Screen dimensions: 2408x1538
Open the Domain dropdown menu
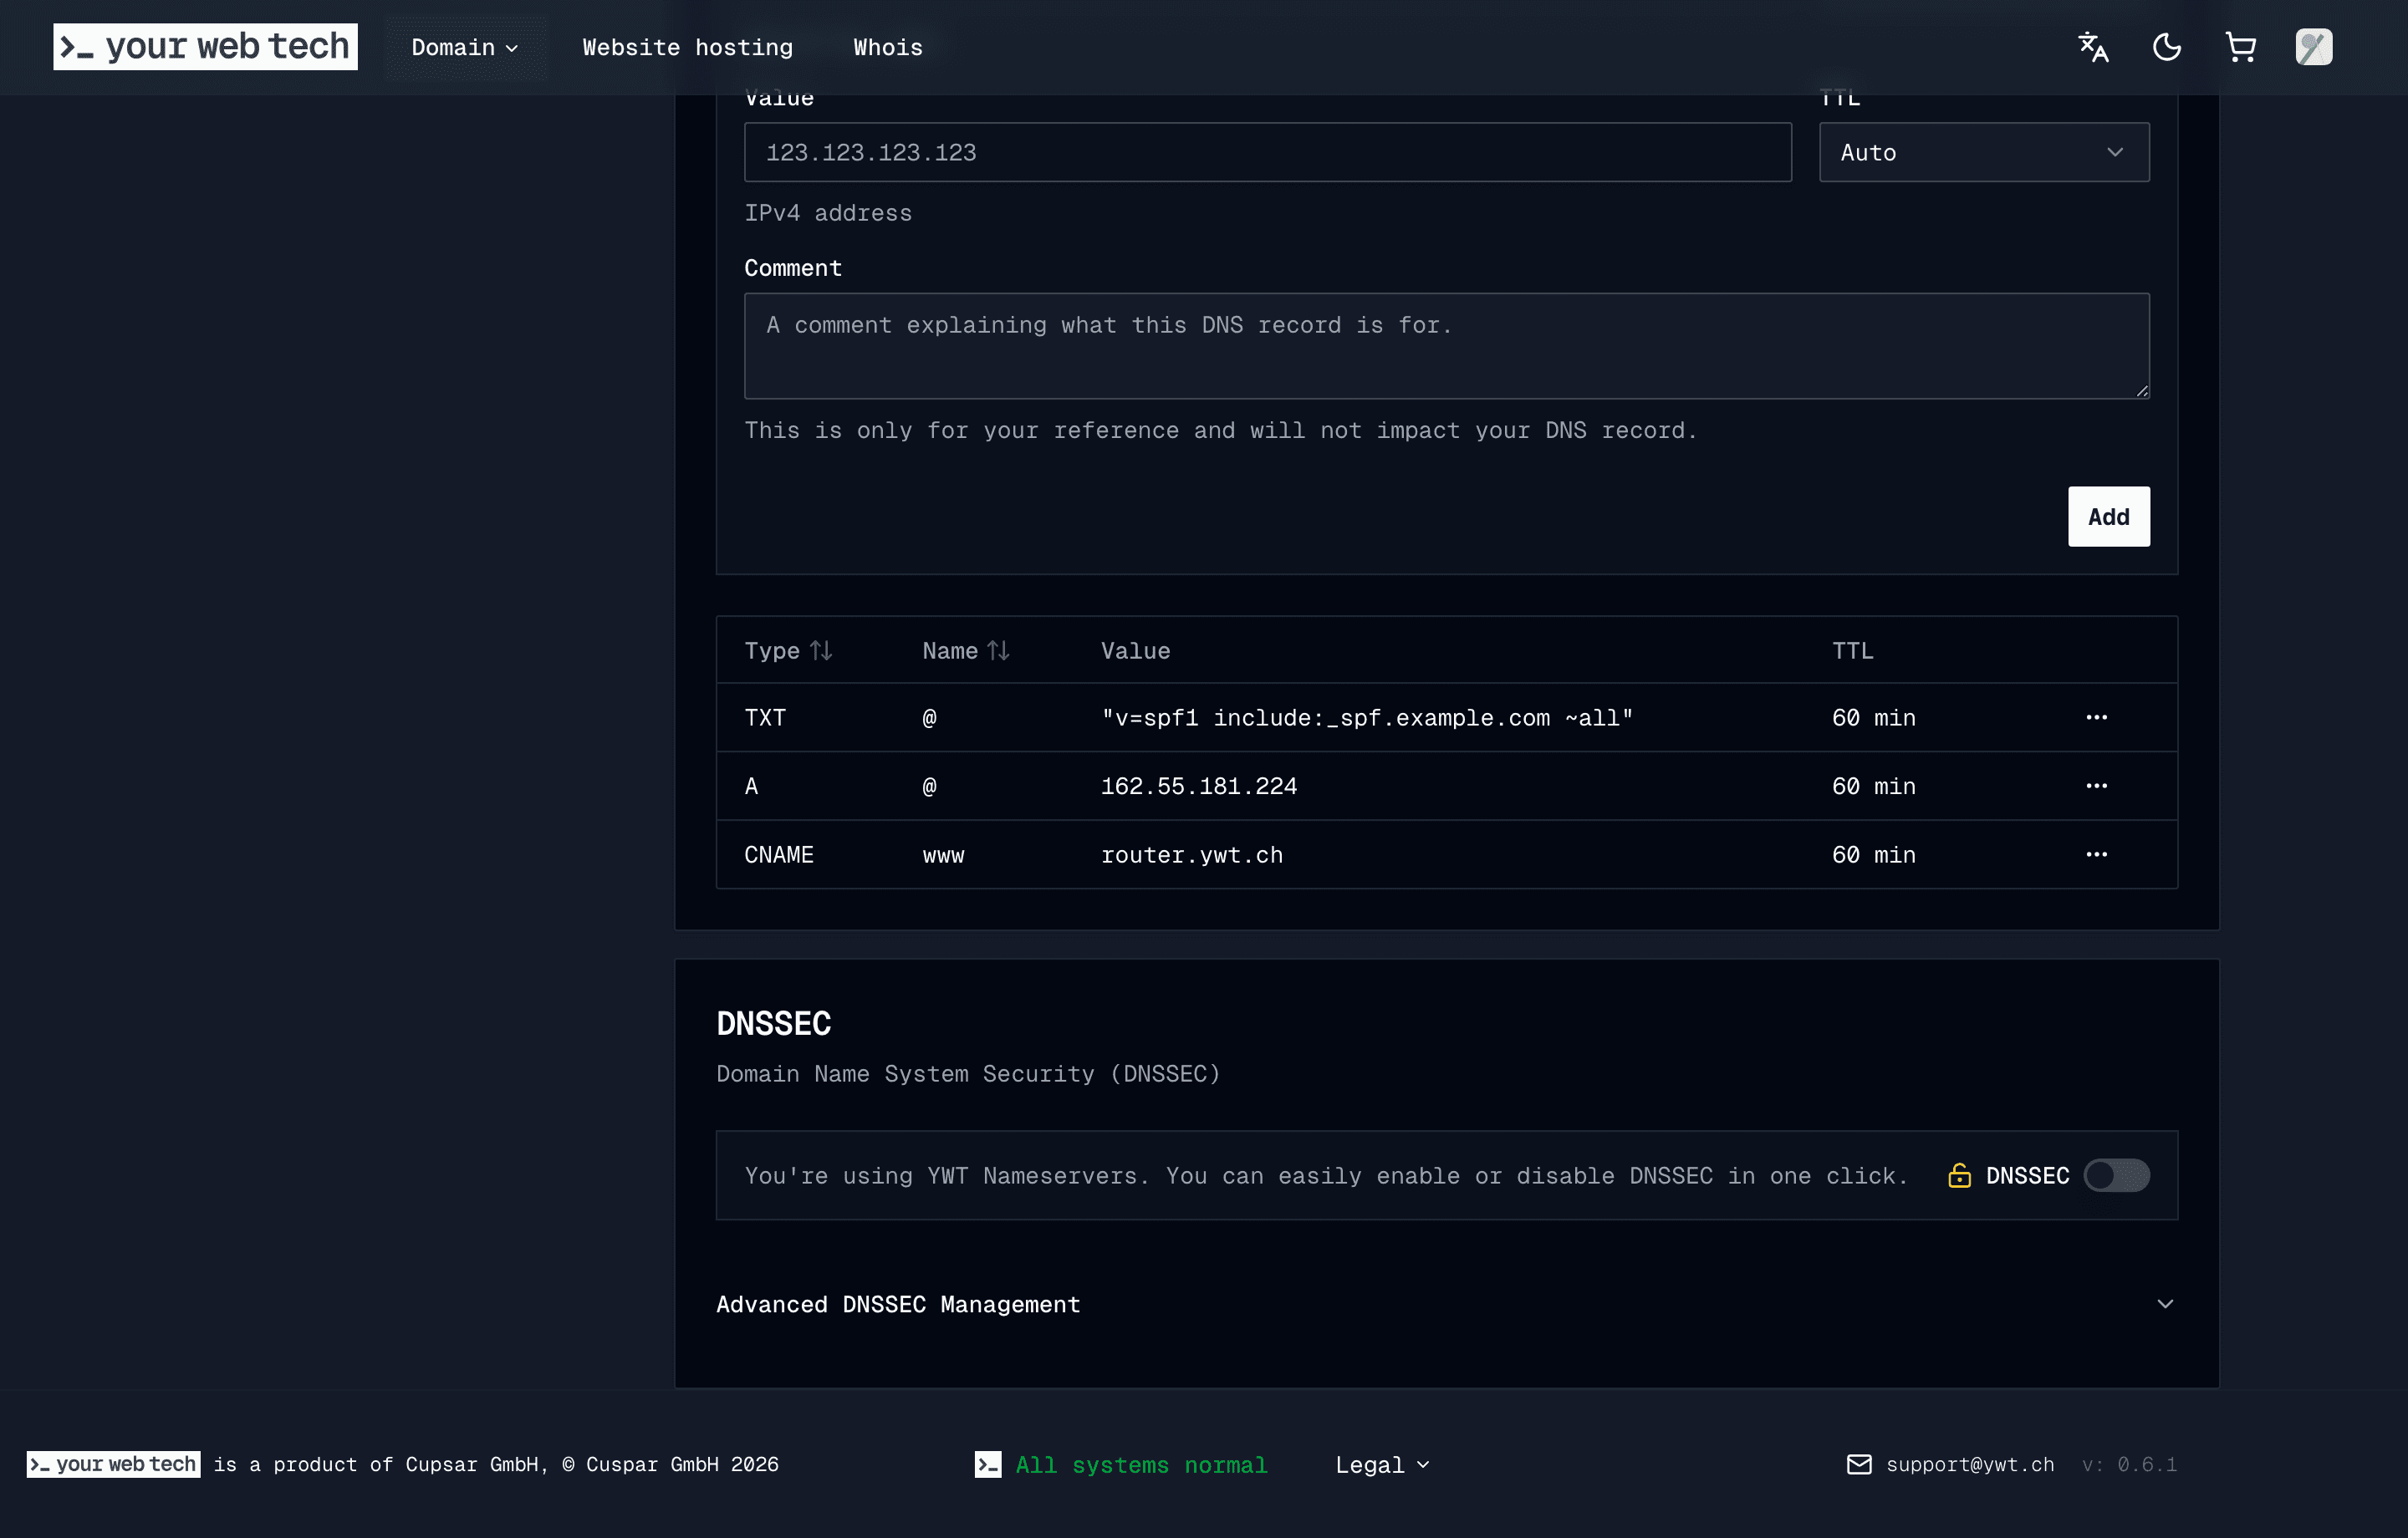[465, 47]
